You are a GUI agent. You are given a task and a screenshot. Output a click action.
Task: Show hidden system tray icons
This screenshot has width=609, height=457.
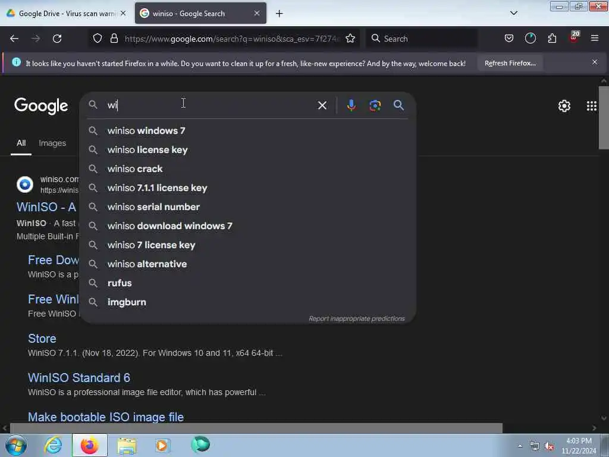point(520,446)
